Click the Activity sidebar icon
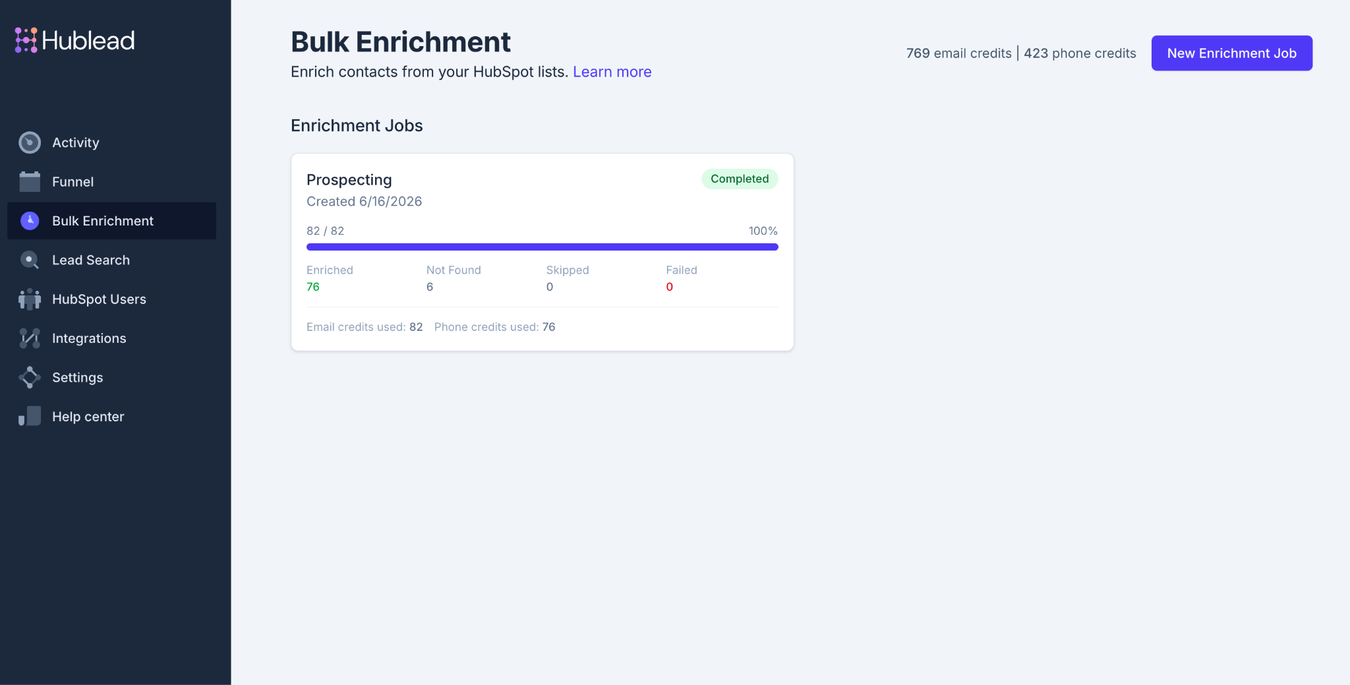This screenshot has height=685, width=1350. tap(30, 142)
